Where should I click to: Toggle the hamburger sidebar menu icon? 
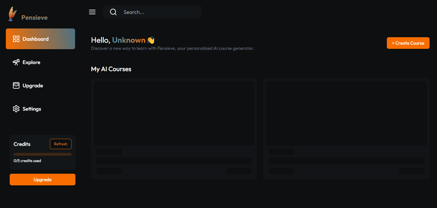(92, 12)
